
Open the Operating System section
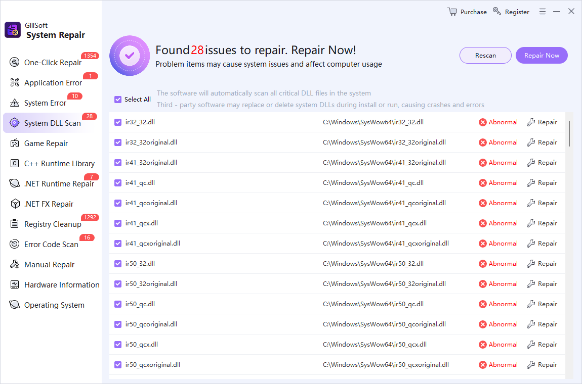pos(54,305)
